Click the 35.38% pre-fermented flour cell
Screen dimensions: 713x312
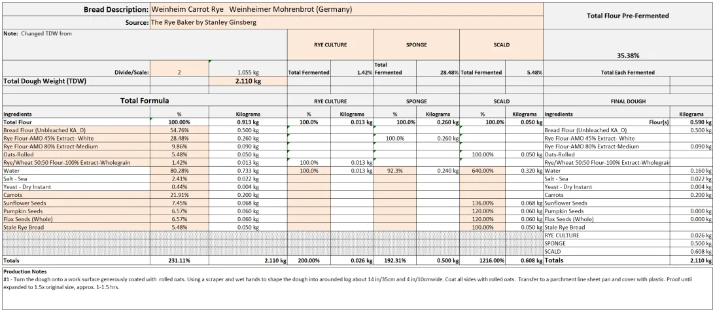628,56
